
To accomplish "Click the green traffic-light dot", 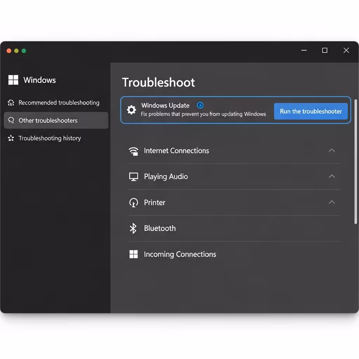I will (x=24, y=50).
